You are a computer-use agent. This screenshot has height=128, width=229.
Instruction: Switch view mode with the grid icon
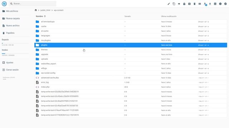click(x=200, y=4)
